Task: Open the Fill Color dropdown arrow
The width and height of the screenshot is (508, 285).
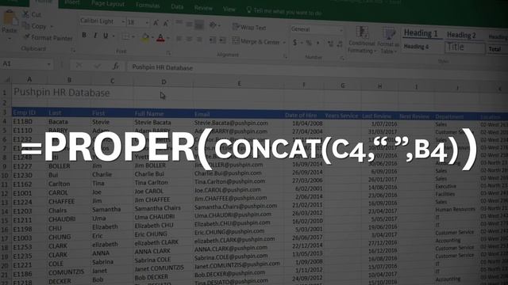Action: coord(152,38)
